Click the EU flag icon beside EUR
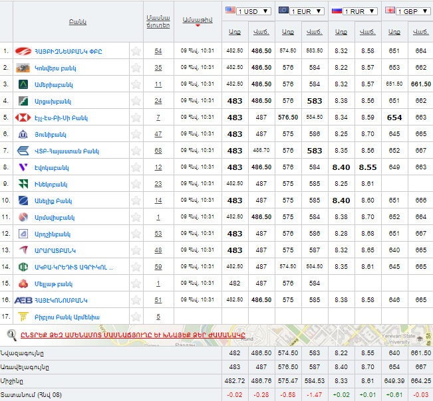This screenshot has height=401, width=433. point(283,11)
